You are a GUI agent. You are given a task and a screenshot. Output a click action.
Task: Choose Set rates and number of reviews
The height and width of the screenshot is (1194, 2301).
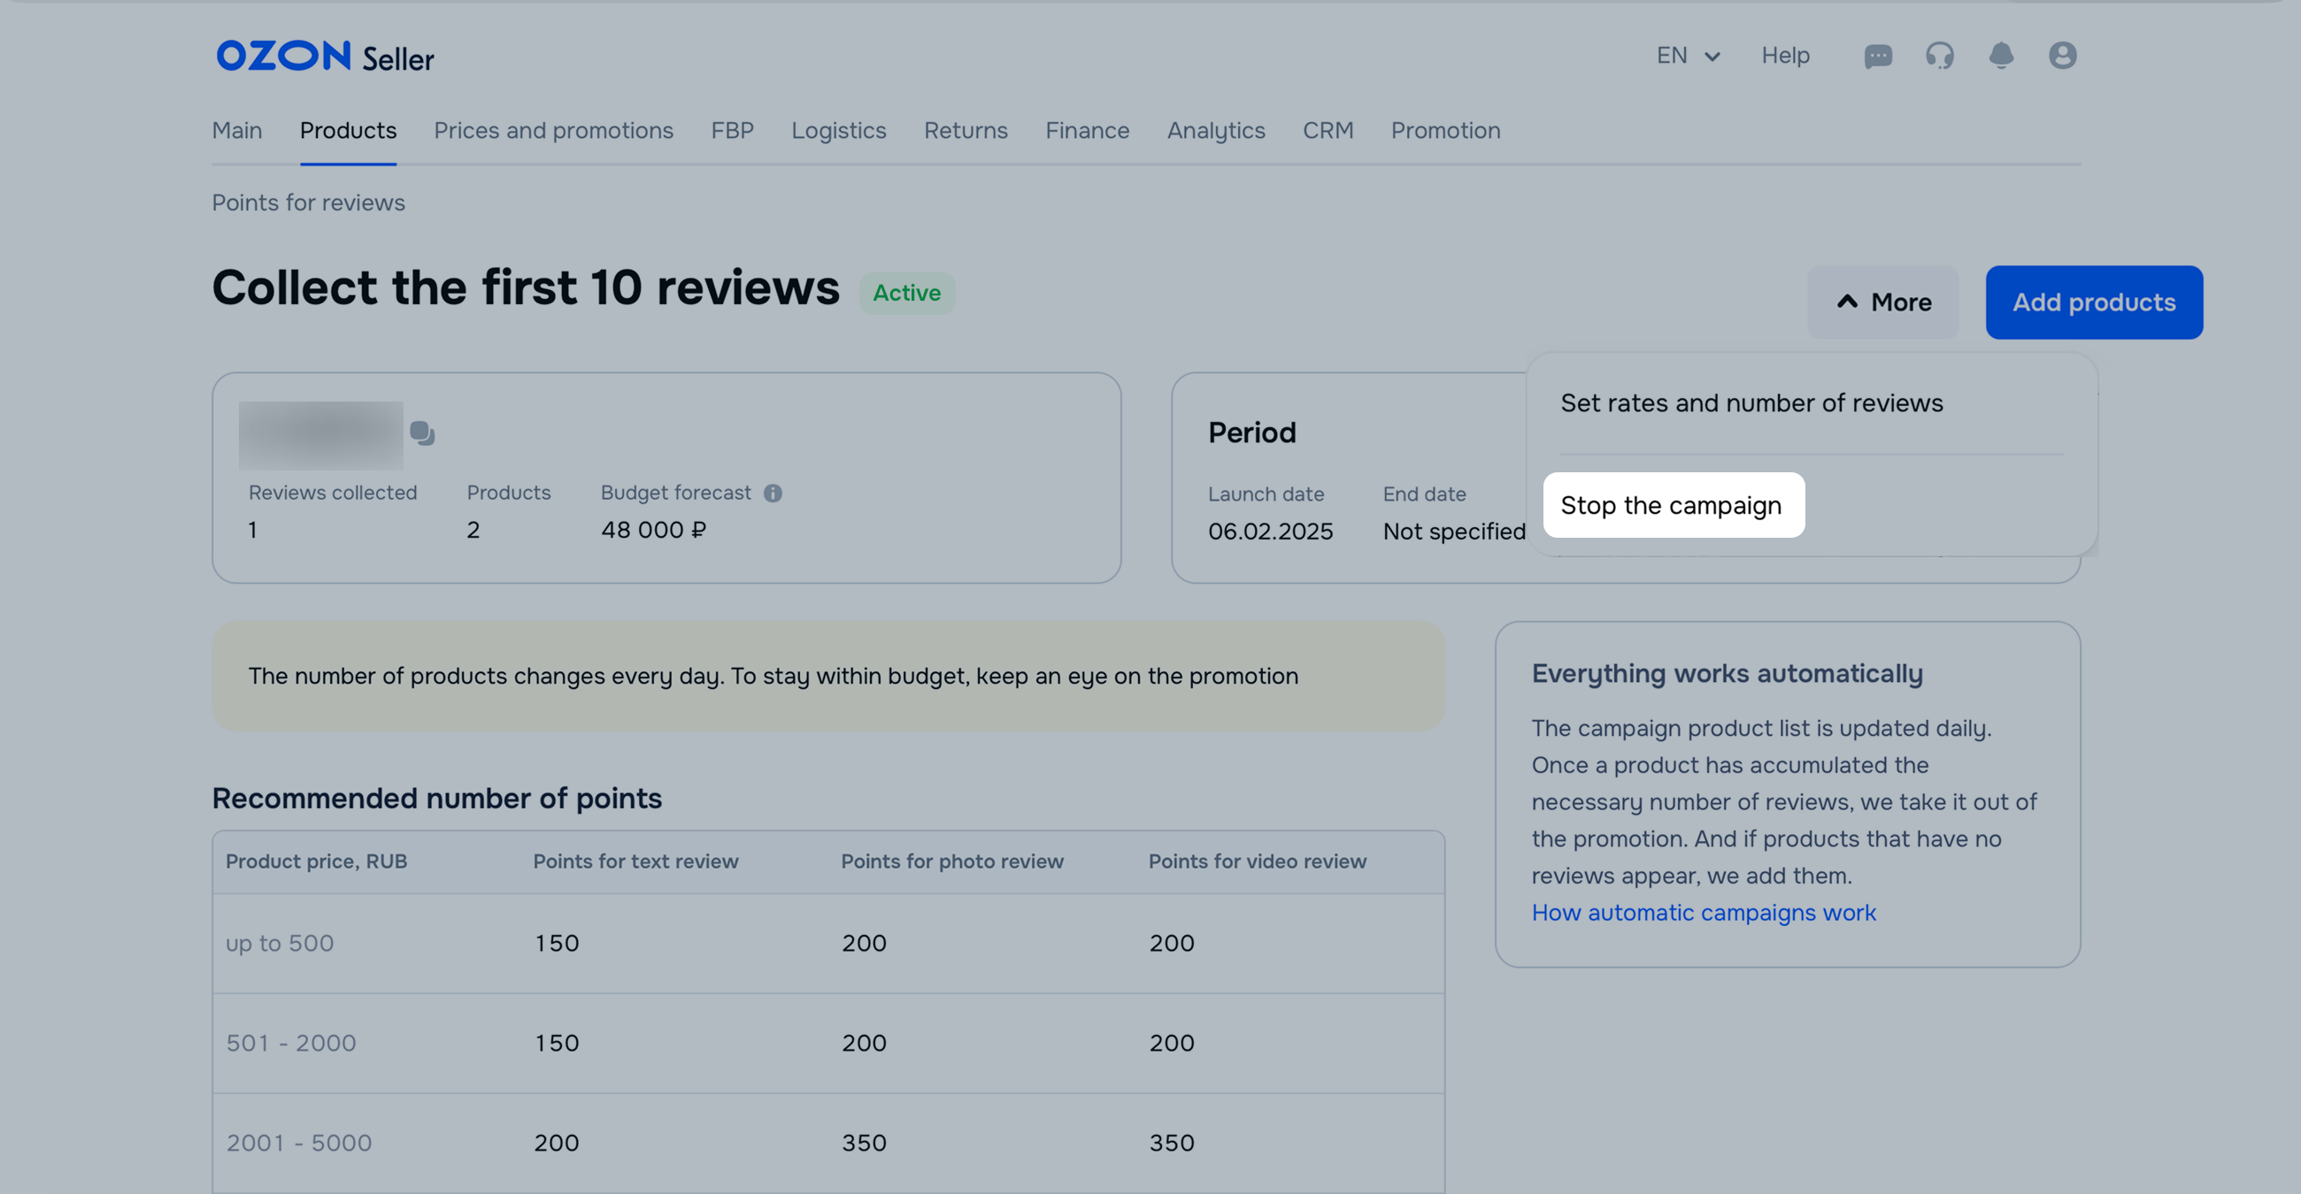1751,403
